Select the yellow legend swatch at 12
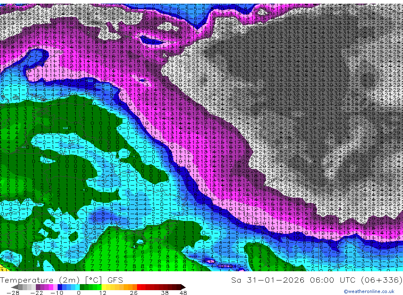This screenshot has width=403, height=295. coord(104,287)
